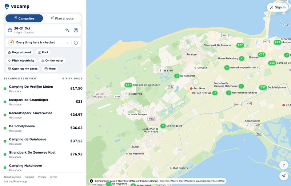The image size is (291, 186).
Task: Click the €37 Camping de Duinhoeve marker
Action: [x=128, y=85]
